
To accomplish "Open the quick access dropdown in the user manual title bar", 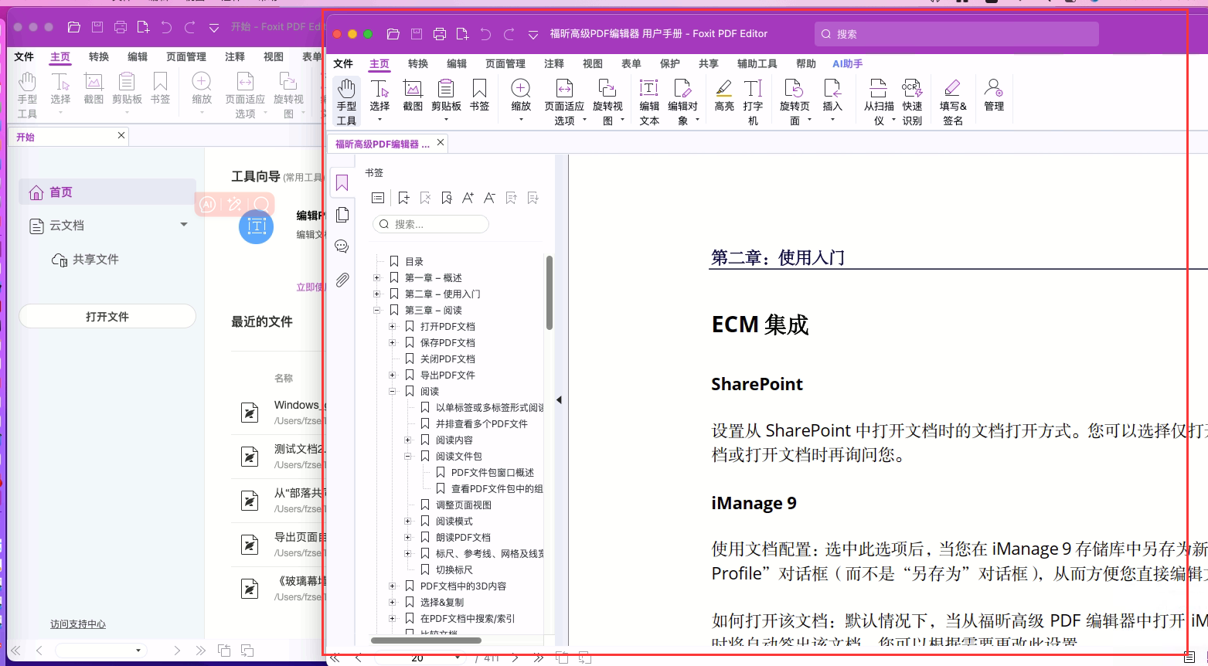I will tap(533, 35).
